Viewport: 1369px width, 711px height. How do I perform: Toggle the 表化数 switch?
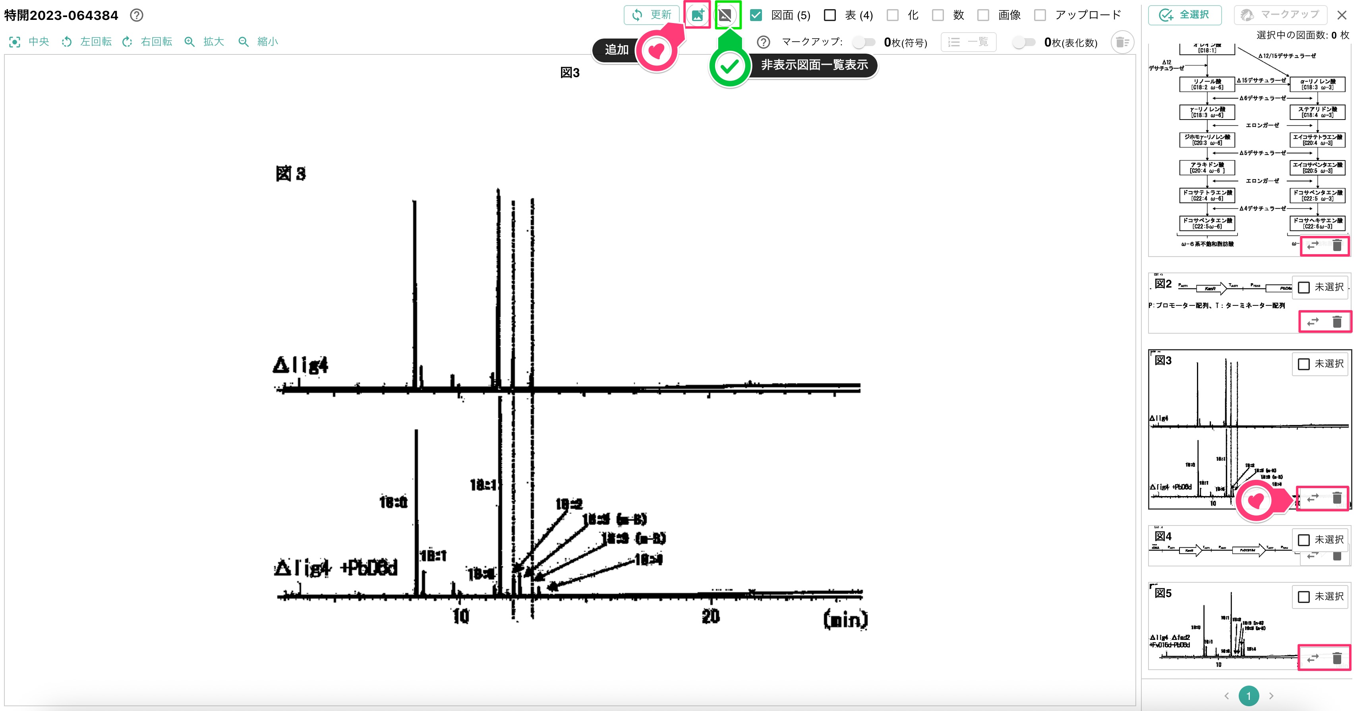tap(1023, 42)
